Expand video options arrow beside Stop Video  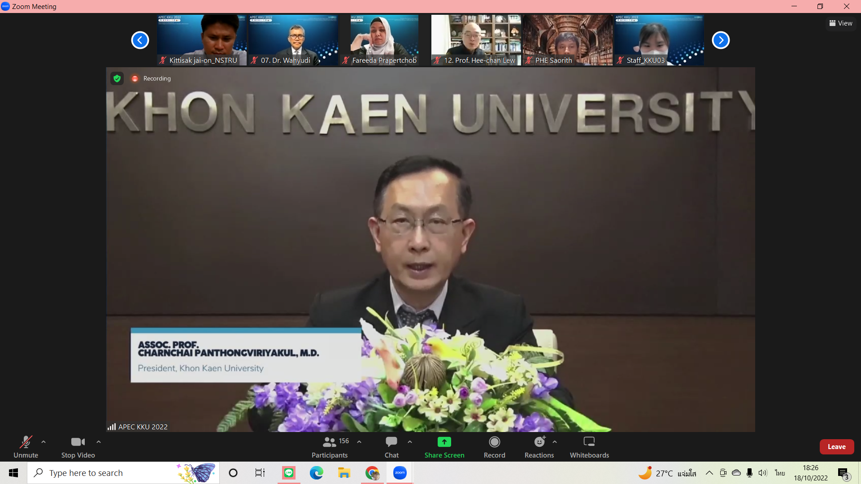click(99, 442)
